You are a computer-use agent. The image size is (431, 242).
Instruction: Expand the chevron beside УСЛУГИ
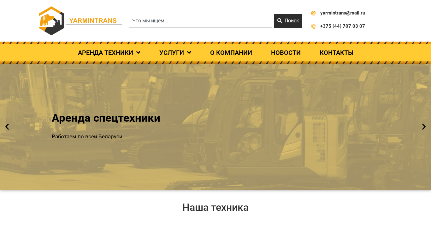pos(189,53)
